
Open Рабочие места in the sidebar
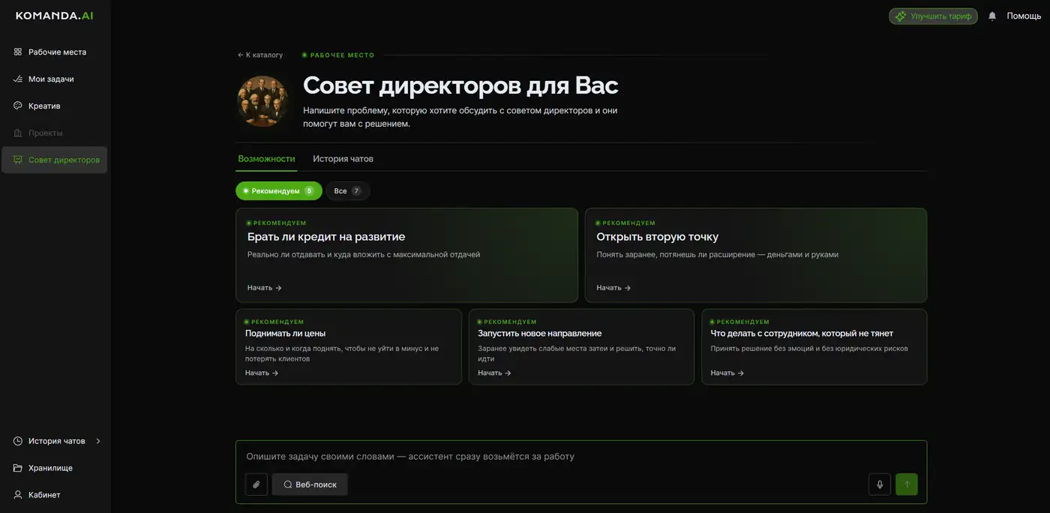click(54, 52)
